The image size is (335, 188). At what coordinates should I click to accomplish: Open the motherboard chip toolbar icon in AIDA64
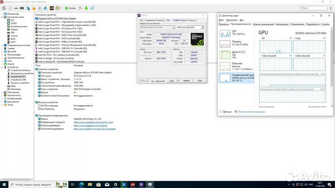(x=16, y=8)
